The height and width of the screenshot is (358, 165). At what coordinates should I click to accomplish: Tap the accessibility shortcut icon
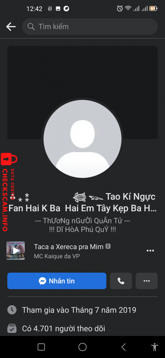tap(155, 347)
